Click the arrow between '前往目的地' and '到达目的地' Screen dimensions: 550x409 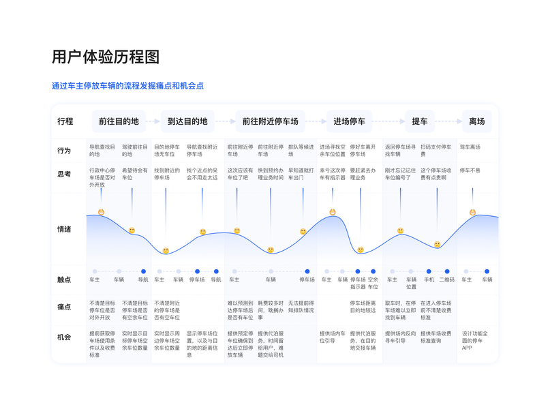point(153,121)
